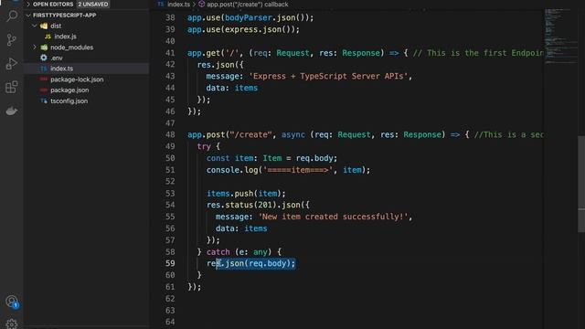Open the Search view in activity bar
Image resolution: width=585 pixels, height=329 pixels.
[12, 16]
